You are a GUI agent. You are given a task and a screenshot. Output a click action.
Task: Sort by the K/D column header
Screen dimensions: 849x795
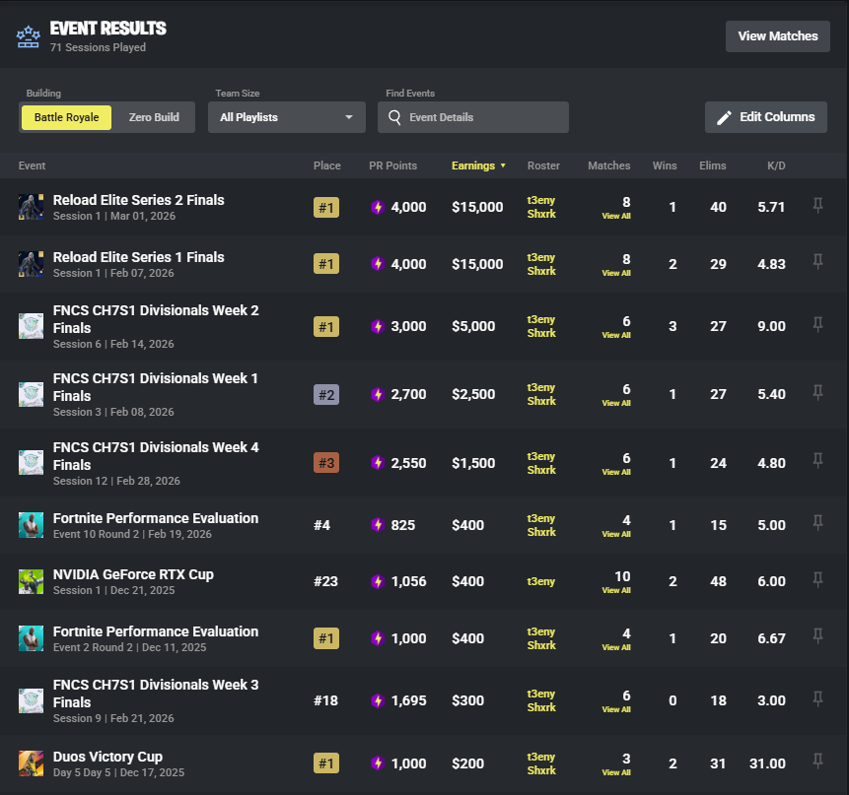pos(776,166)
